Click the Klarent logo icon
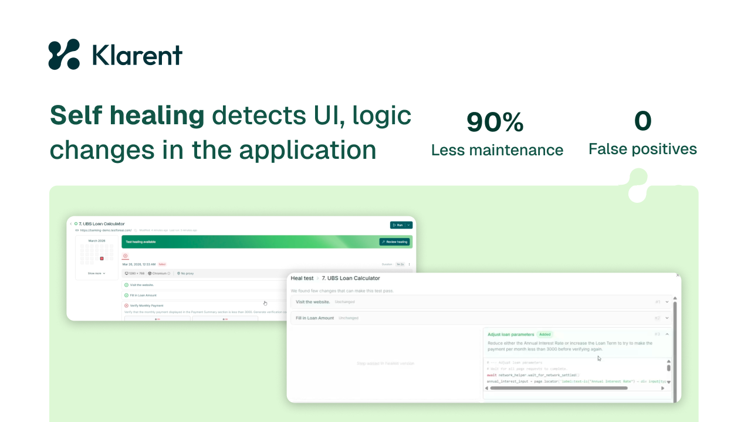Screen dimensions: 751x422 pyautogui.click(x=64, y=55)
